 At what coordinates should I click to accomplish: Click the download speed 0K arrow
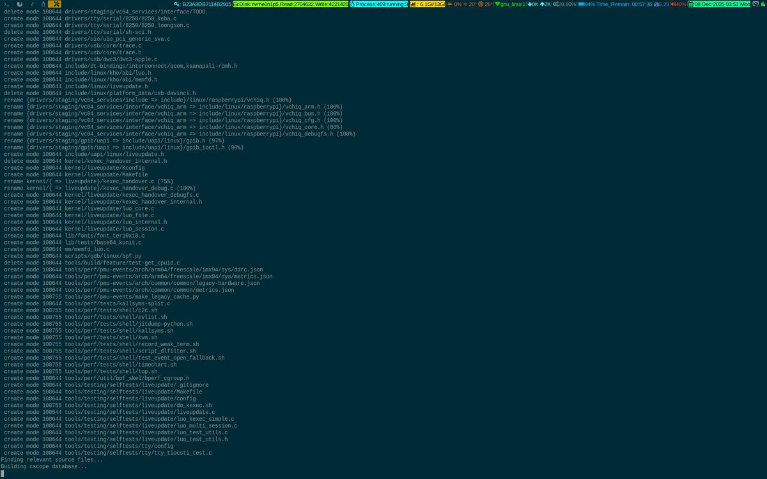[533, 4]
